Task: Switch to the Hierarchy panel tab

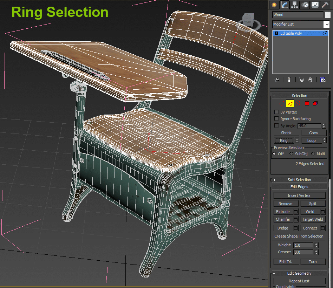Action: 294,5
